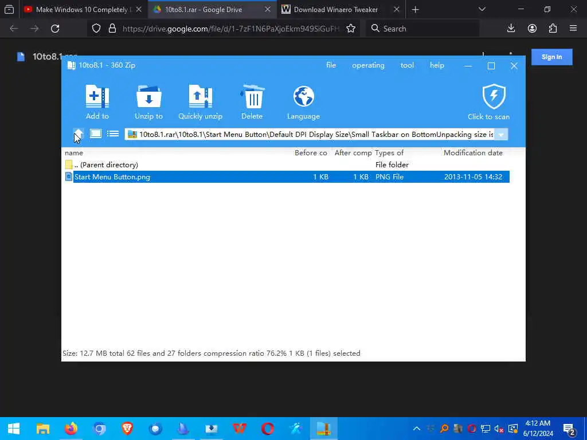Click the PNG File type cell
The height and width of the screenshot is (440, 587).
[389, 176]
